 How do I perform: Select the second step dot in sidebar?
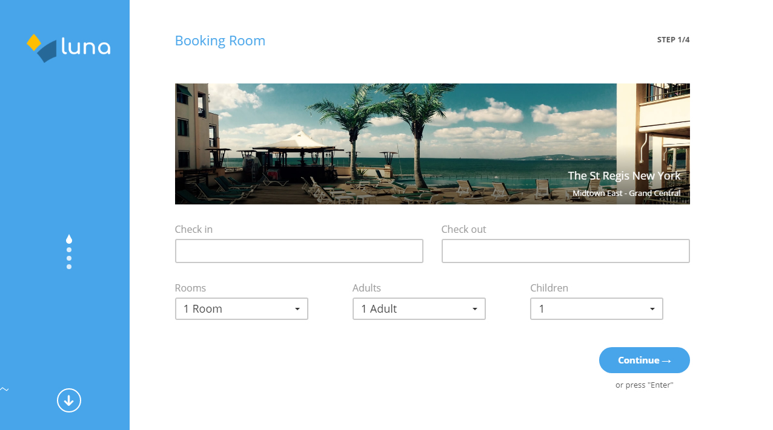69,250
